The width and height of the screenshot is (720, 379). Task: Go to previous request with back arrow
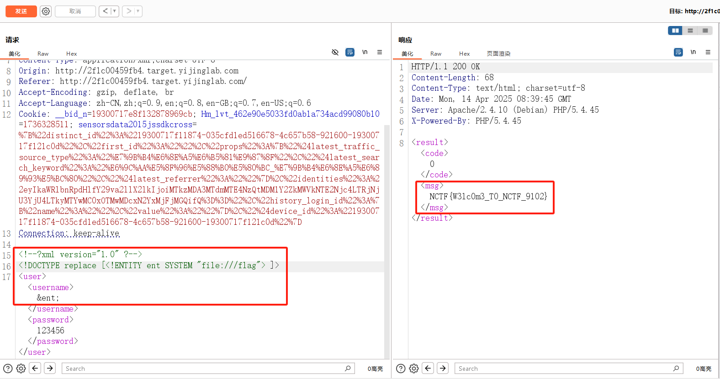pos(105,11)
